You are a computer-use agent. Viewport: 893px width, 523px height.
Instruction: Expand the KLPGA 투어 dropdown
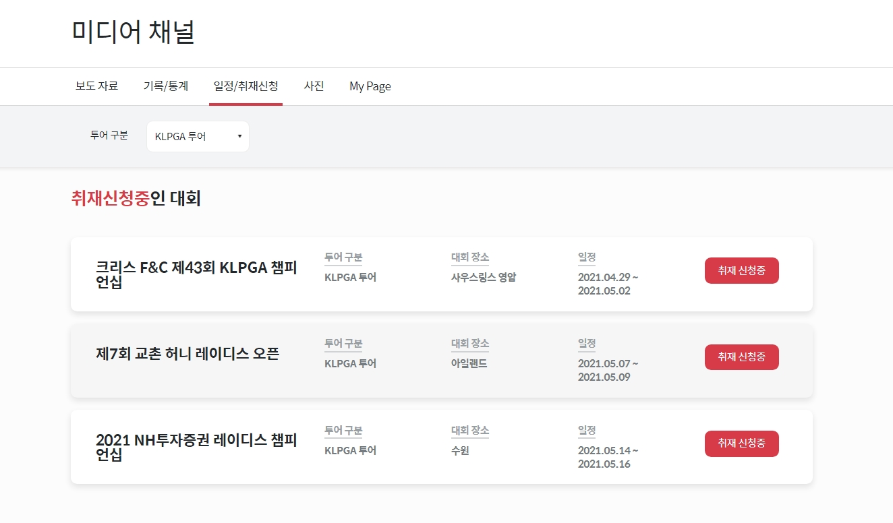coord(198,136)
